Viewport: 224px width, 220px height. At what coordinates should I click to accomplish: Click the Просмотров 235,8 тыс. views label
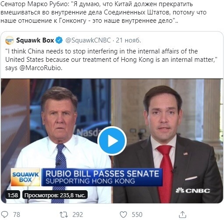[55, 195]
